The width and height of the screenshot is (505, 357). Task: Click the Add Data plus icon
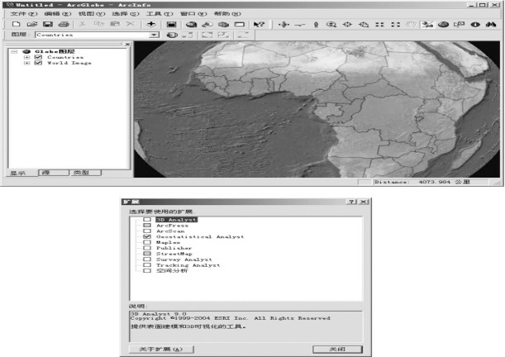click(x=151, y=24)
